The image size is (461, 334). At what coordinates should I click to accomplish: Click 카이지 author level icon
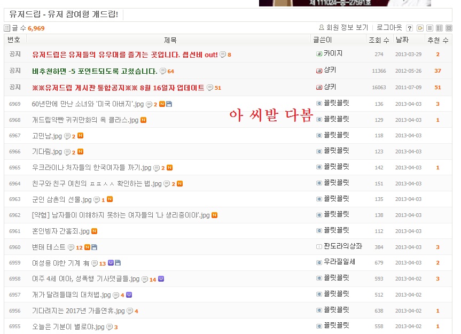319,54
